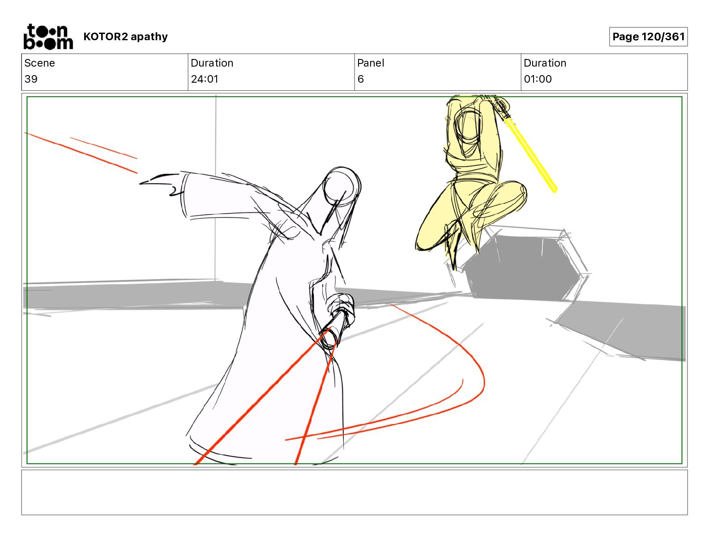
Task: Click the 'Page 120/361' page indicator
Action: pos(648,37)
